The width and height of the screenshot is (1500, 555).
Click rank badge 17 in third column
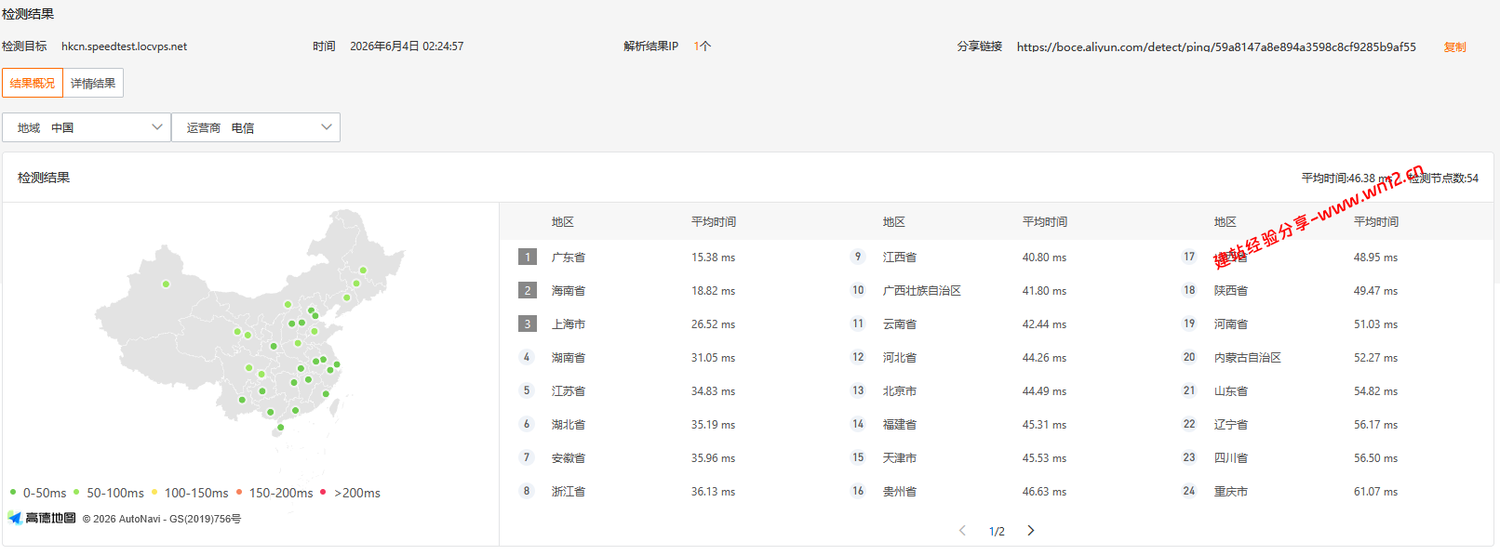tap(1189, 257)
